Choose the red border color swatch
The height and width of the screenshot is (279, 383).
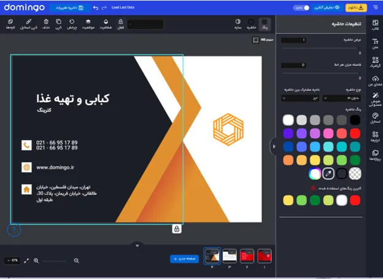355,133
